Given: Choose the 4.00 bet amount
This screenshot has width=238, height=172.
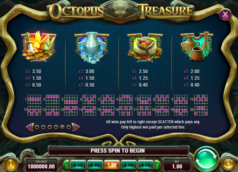Looking at the screenshot, I should pos(145,165).
